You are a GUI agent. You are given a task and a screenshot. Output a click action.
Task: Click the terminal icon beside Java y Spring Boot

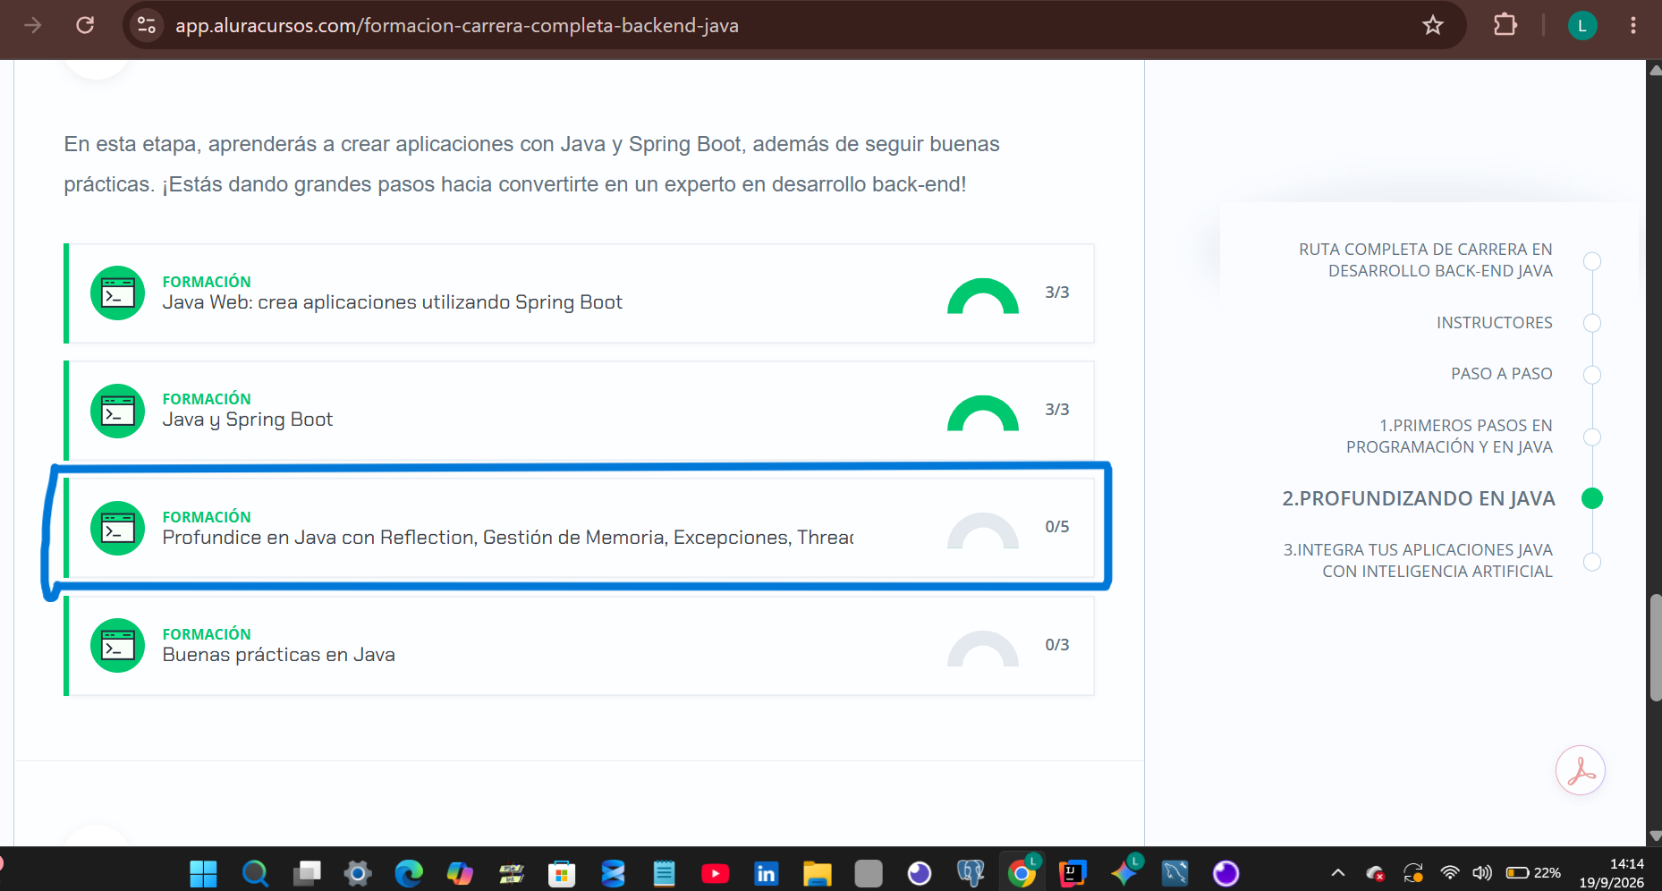point(117,411)
